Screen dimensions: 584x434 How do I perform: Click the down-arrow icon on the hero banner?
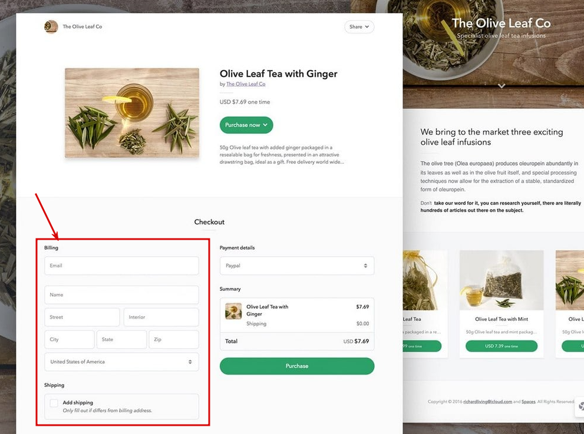click(501, 85)
